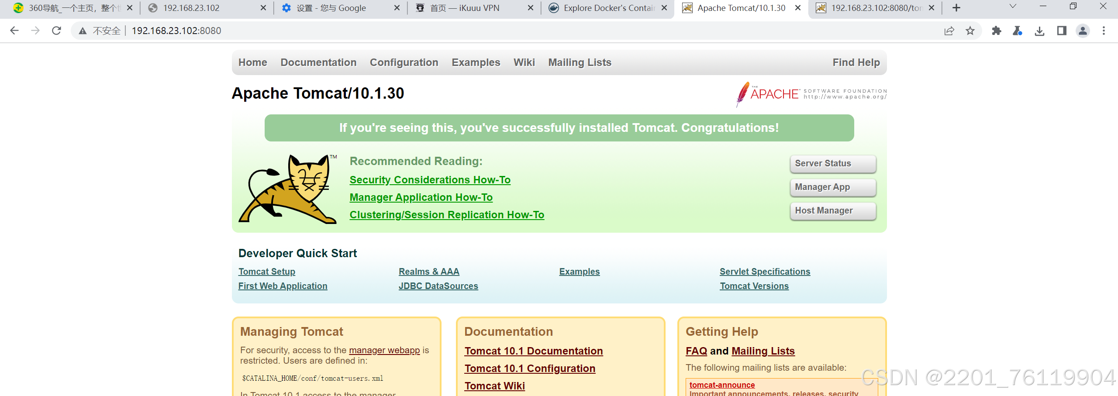Viewport: 1118px width, 396px height.
Task: Open Wiki in Tomcat navigation bar
Action: click(524, 62)
